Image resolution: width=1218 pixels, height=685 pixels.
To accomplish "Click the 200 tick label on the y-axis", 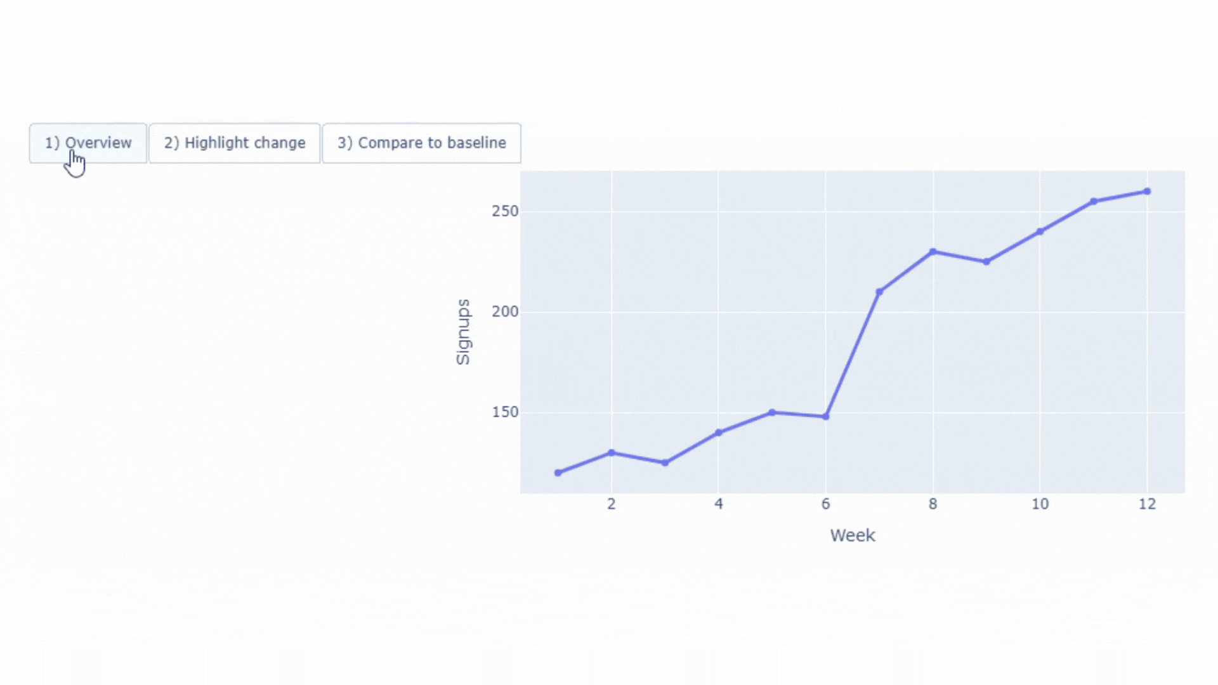I will pos(505,311).
